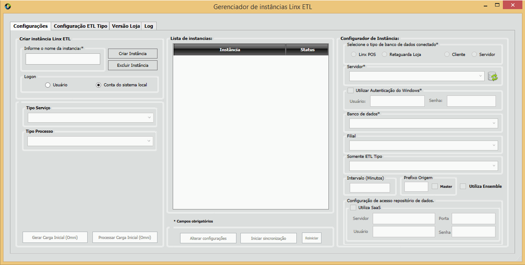Image resolution: width=525 pixels, height=265 pixels.
Task: Check the Master checkbox
Action: tap(435, 186)
